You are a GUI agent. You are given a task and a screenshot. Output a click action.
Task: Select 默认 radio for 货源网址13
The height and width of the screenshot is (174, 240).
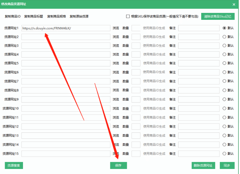coord(224,135)
